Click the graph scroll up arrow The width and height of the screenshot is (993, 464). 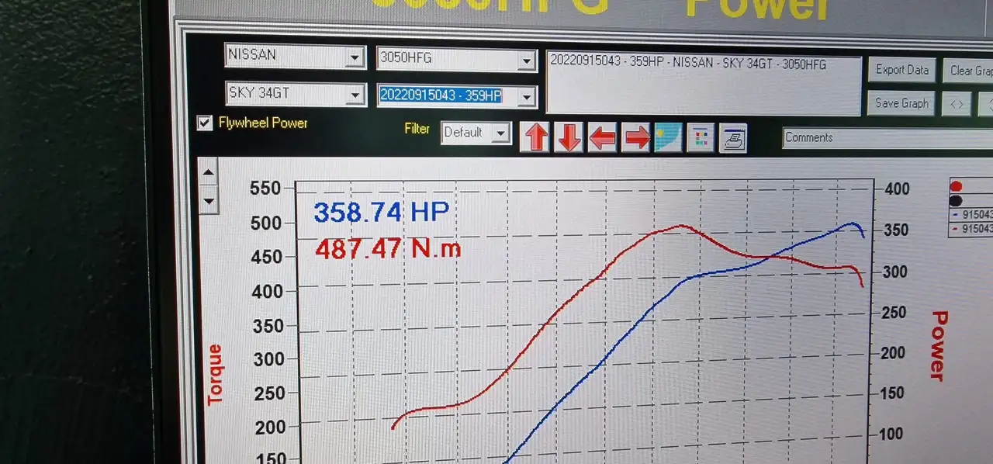pyautogui.click(x=208, y=173)
